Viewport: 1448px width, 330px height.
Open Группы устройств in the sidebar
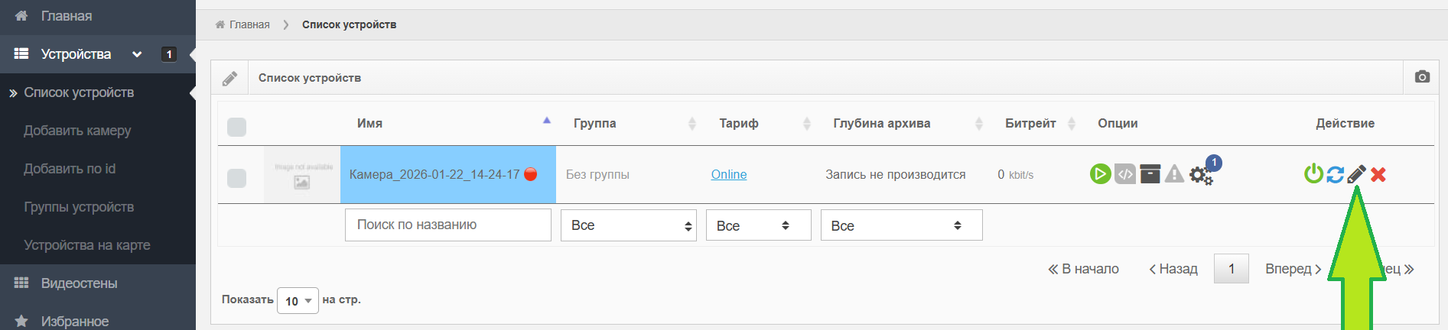pyautogui.click(x=79, y=207)
